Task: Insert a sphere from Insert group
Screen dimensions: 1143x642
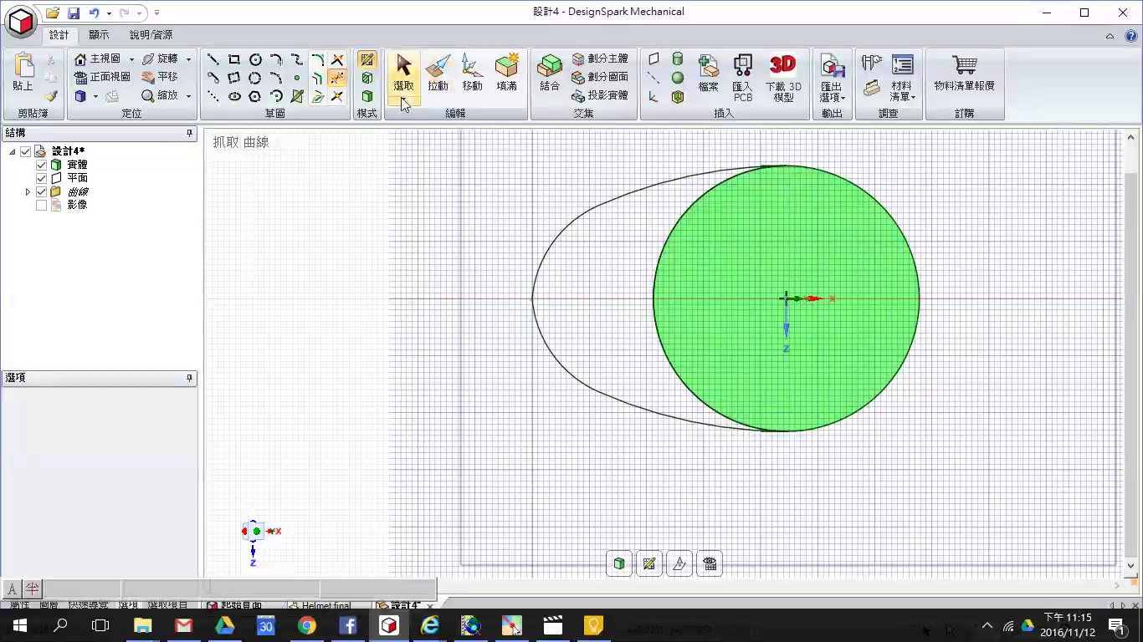Action: pyautogui.click(x=678, y=78)
